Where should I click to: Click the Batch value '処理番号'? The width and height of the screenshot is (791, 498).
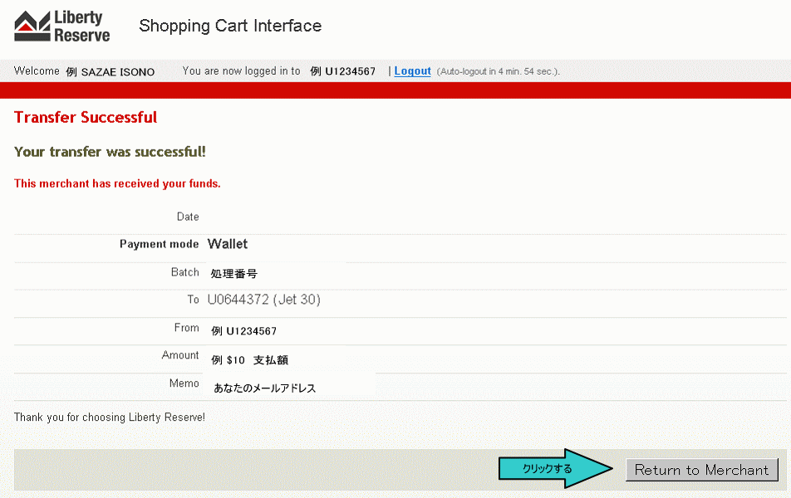pyautogui.click(x=234, y=274)
